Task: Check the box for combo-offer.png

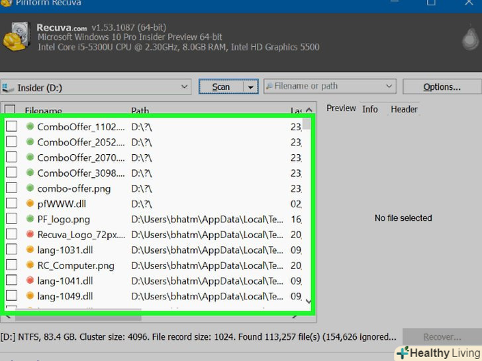Action: point(11,188)
